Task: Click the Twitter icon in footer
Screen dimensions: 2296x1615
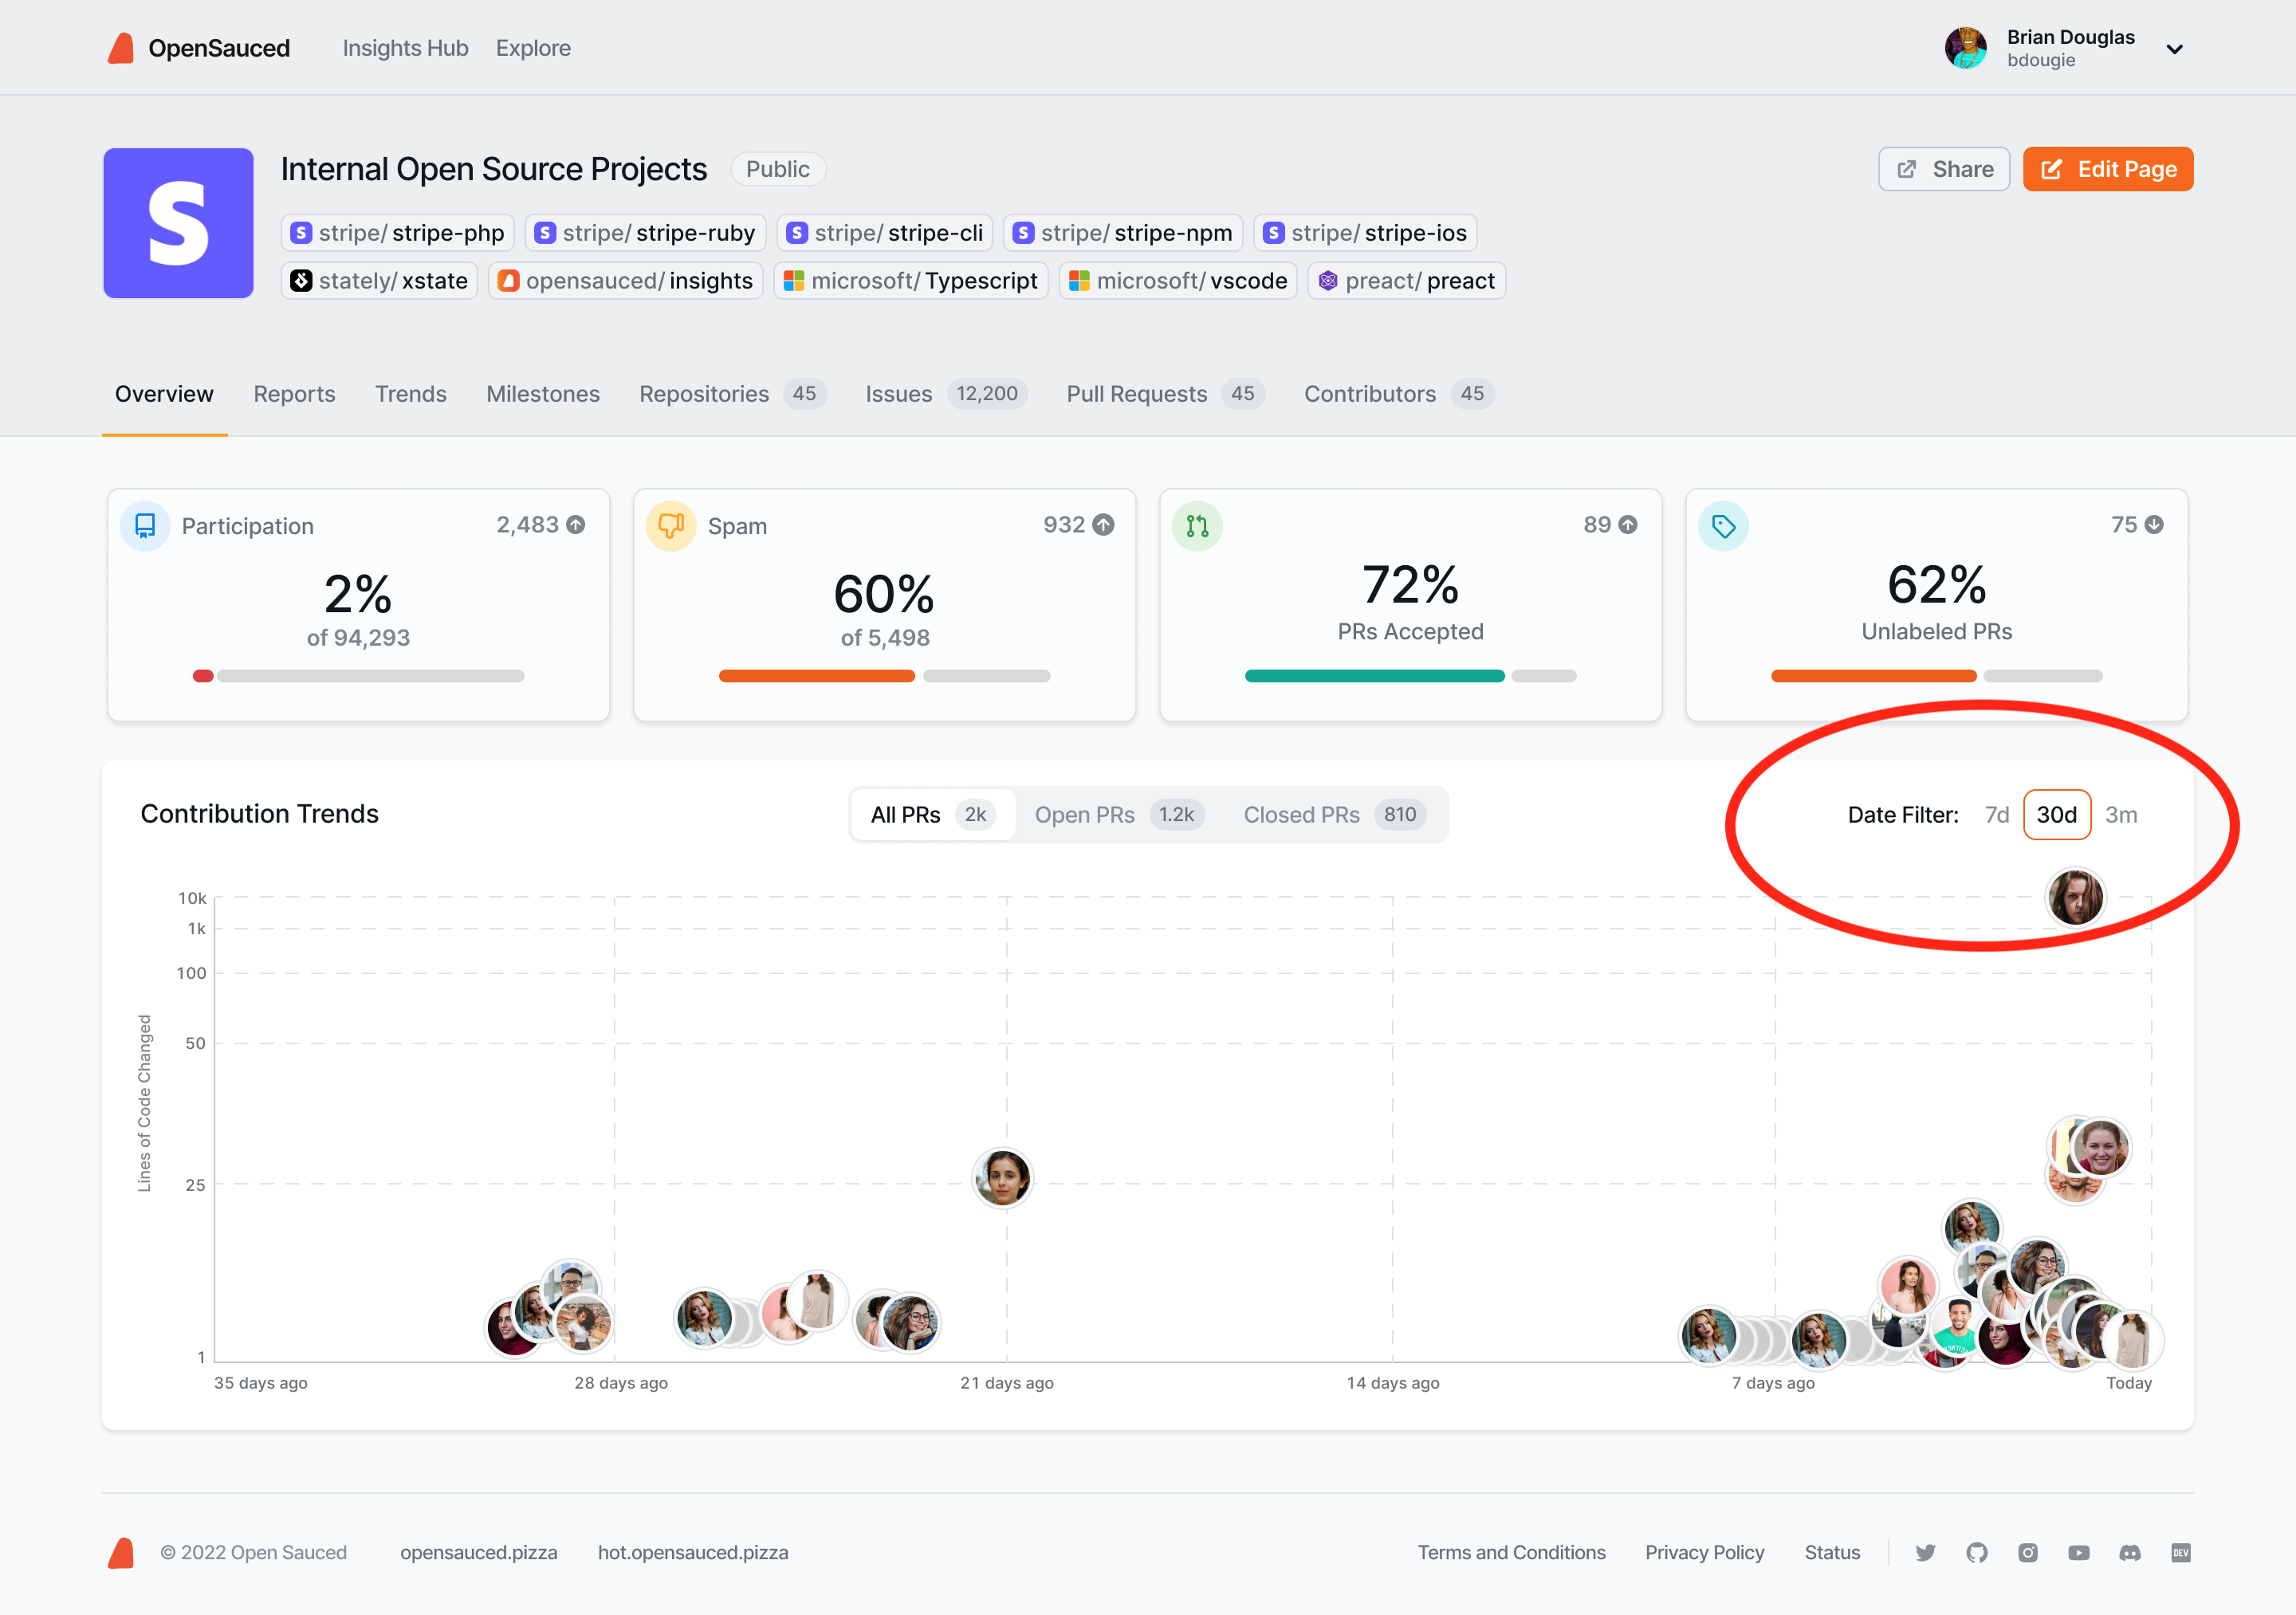Action: click(1925, 1553)
